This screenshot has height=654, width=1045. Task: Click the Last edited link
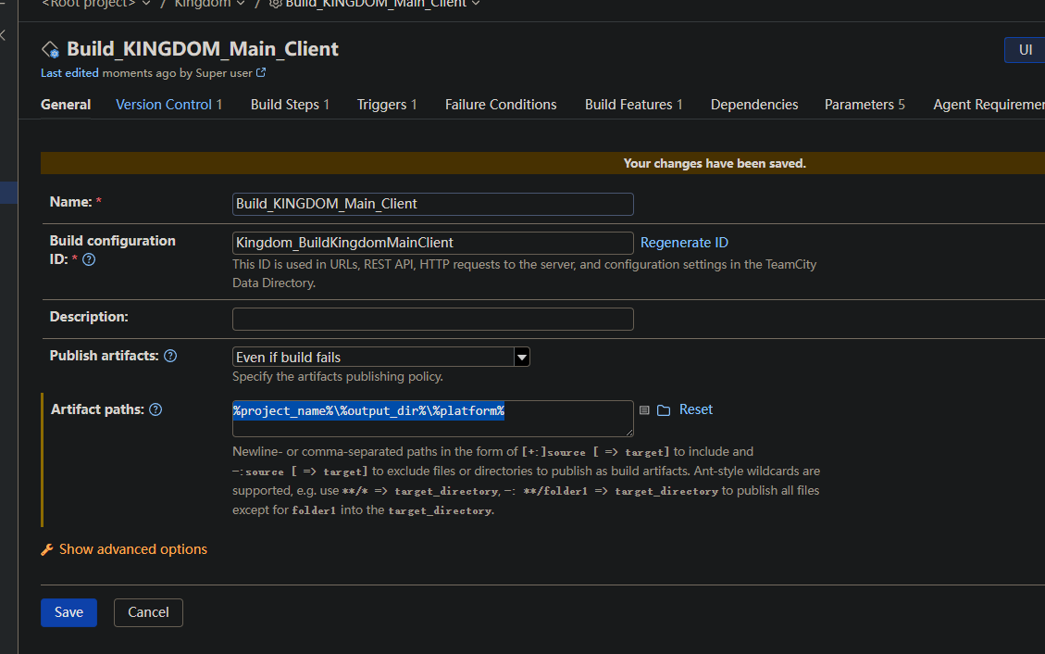tap(69, 72)
